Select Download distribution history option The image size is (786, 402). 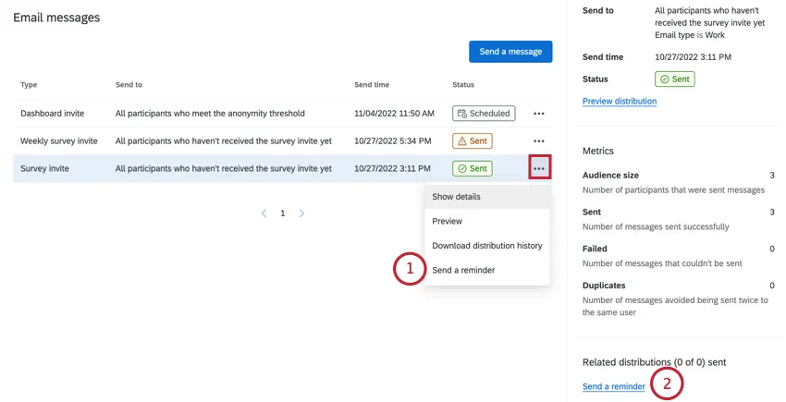pyautogui.click(x=486, y=246)
